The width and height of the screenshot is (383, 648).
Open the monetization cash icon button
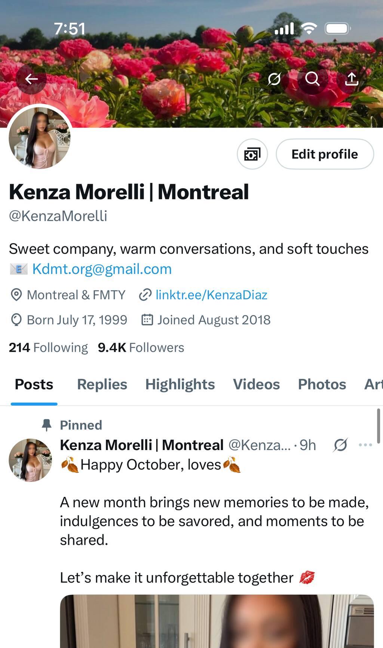click(252, 154)
